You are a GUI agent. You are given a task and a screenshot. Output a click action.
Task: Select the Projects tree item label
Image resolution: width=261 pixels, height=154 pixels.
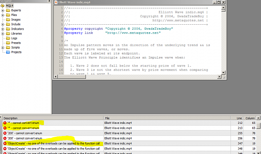pos(16,52)
